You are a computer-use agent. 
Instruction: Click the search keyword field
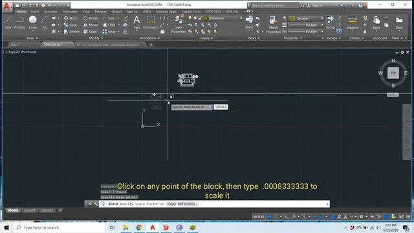[x=274, y=5]
